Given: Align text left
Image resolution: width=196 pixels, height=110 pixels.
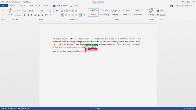Looking at the screenshot, I should click(x=62, y=15).
